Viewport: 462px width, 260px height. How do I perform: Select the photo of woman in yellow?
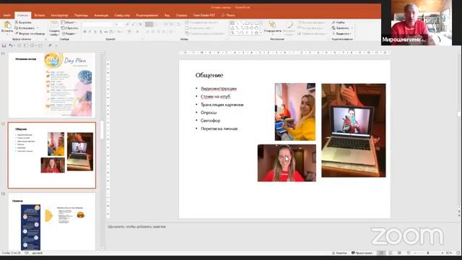pos(295,112)
